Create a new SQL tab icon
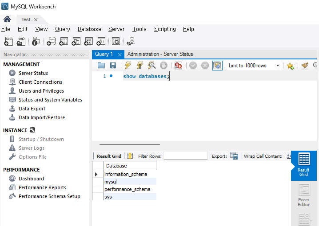 (8, 41)
